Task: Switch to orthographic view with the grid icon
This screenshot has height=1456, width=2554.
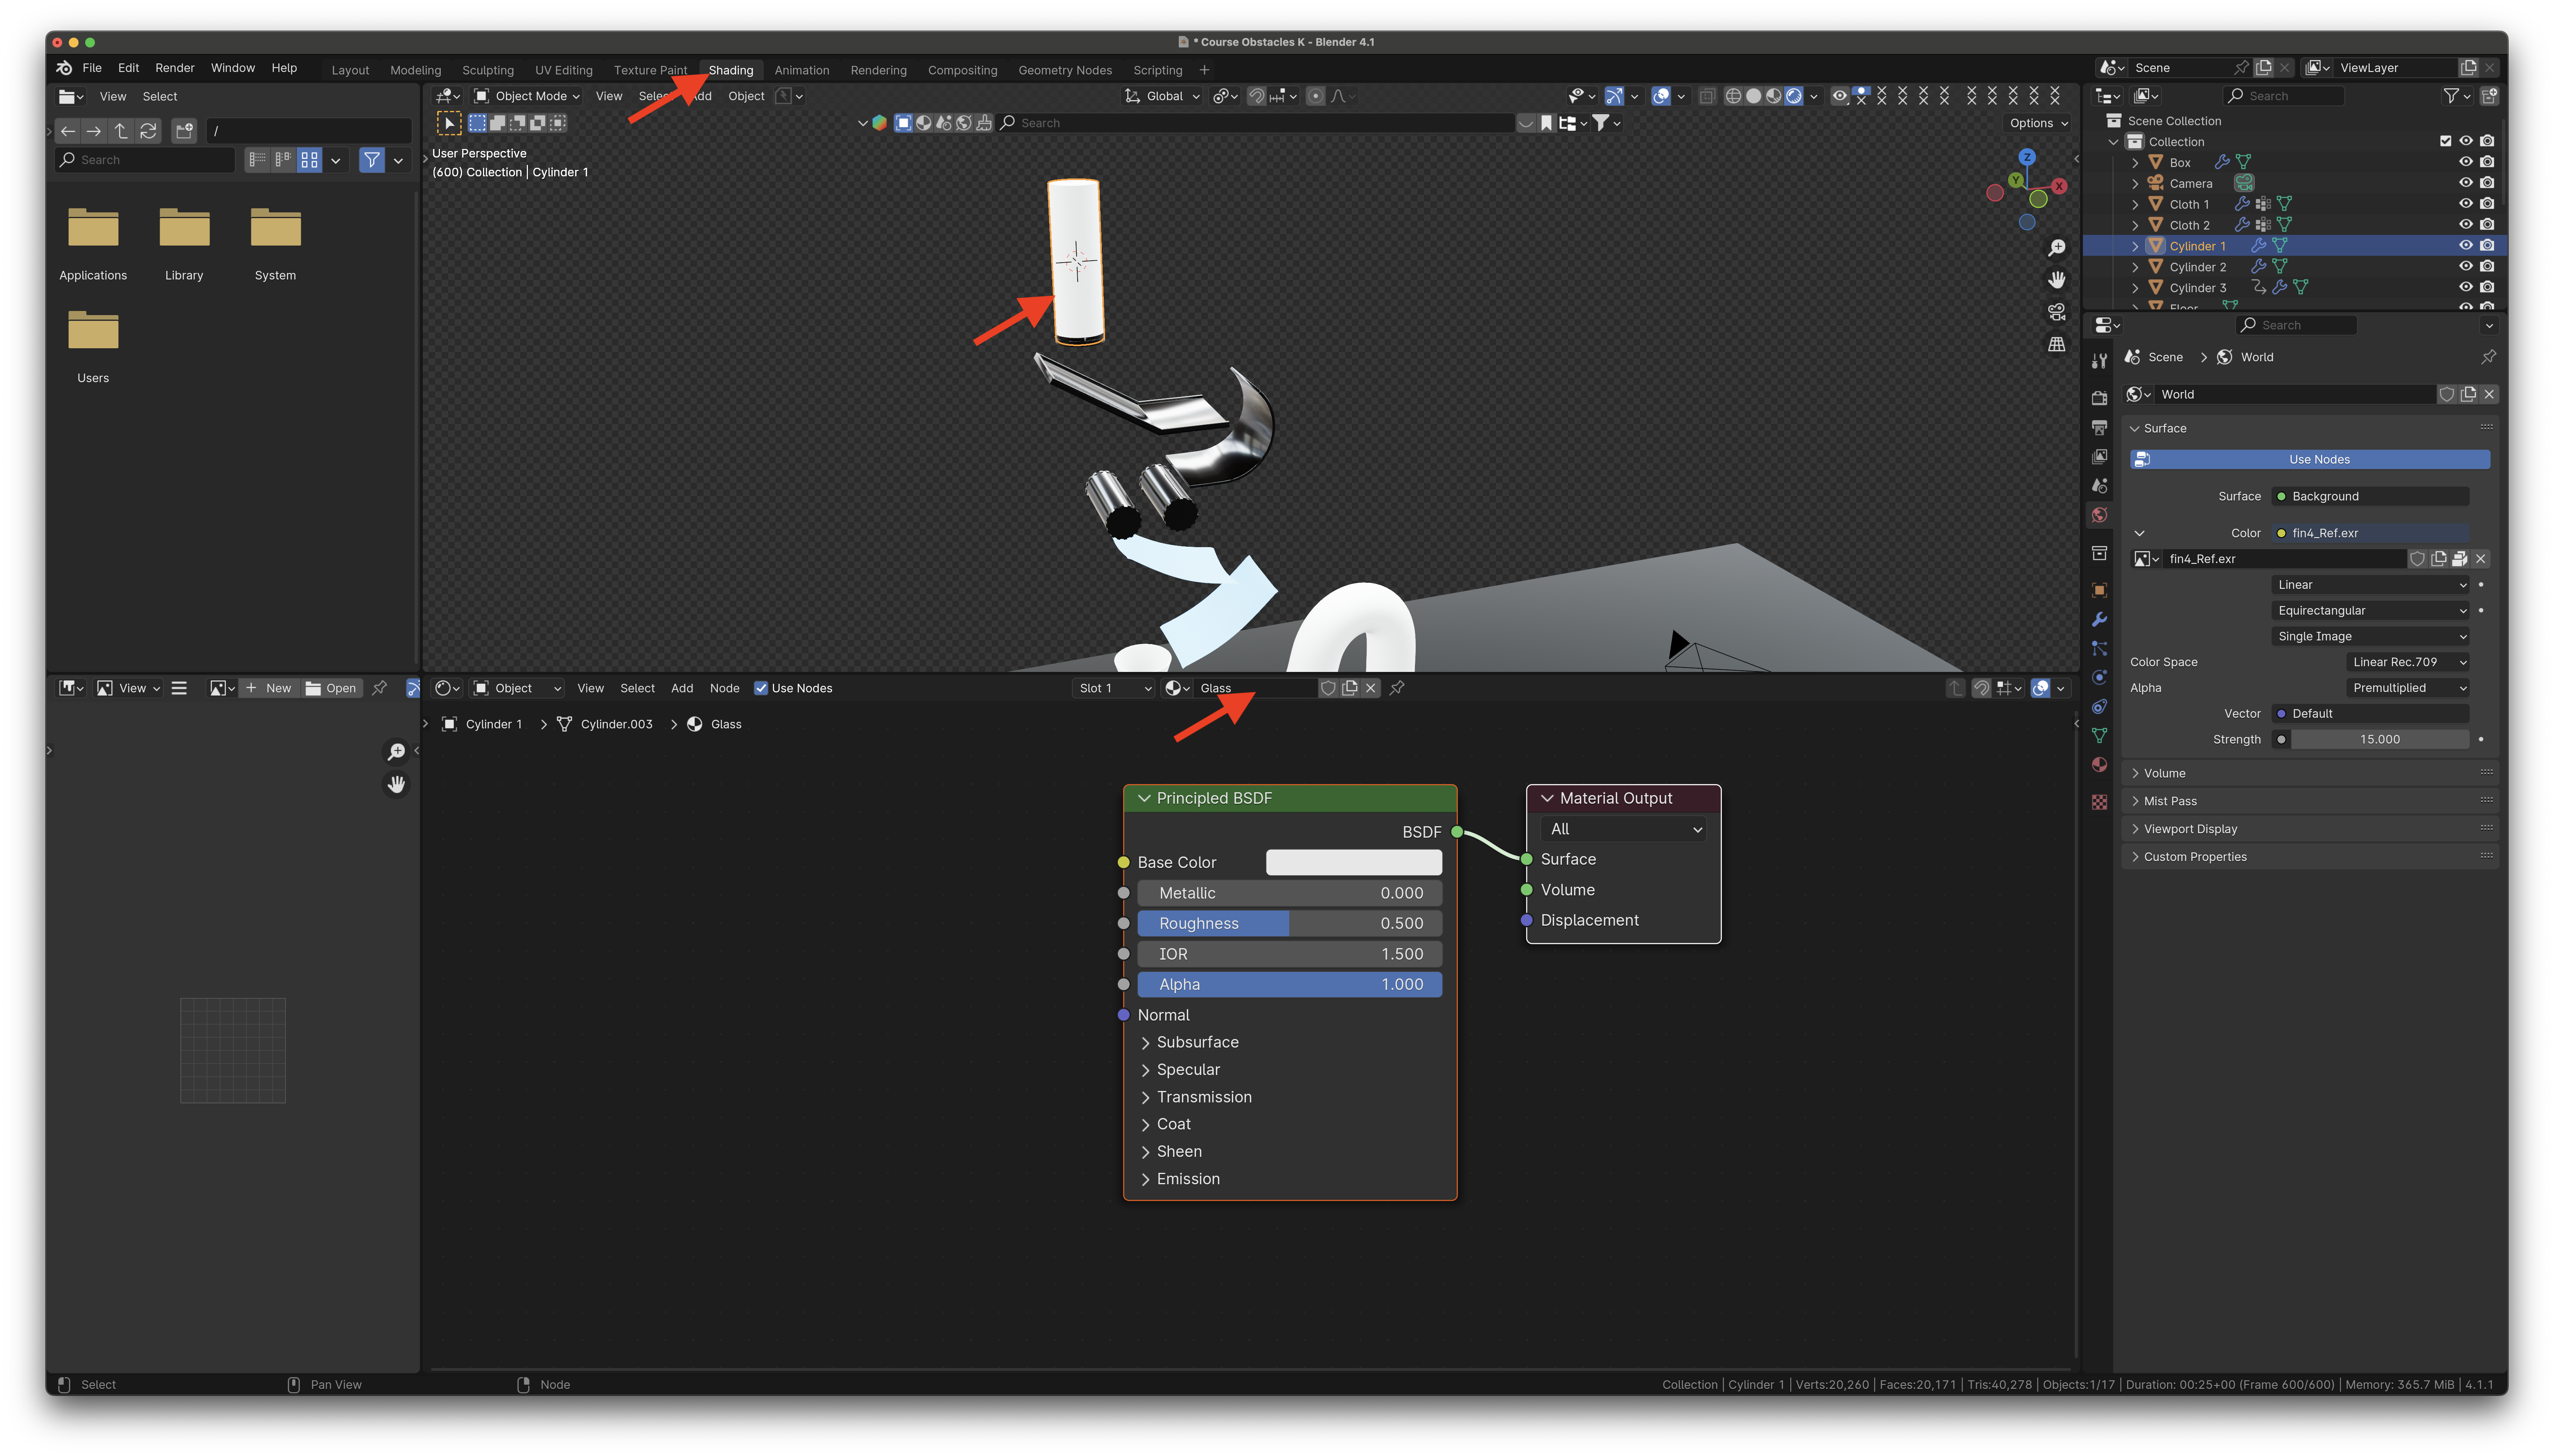Action: pyautogui.click(x=2056, y=344)
